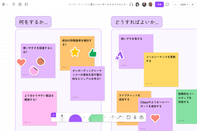Image resolution: width=197 pixels, height=131 pixels.
Task: Click the +1 stamp sticker
Action: [119, 56]
